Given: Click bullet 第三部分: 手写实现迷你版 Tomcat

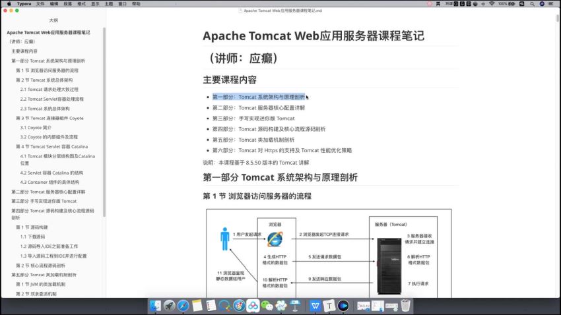Looking at the screenshot, I should tap(253, 119).
